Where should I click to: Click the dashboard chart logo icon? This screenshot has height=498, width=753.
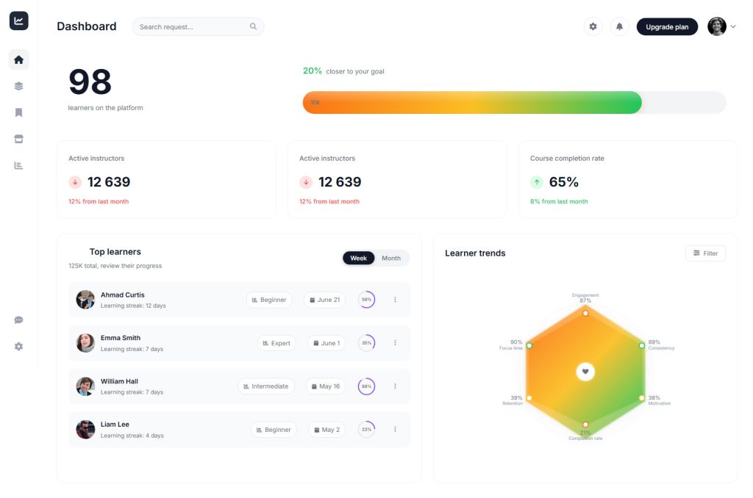18,21
